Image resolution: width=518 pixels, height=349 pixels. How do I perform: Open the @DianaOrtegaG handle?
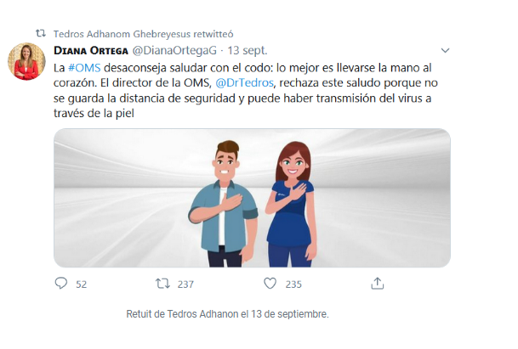pyautogui.click(x=174, y=50)
